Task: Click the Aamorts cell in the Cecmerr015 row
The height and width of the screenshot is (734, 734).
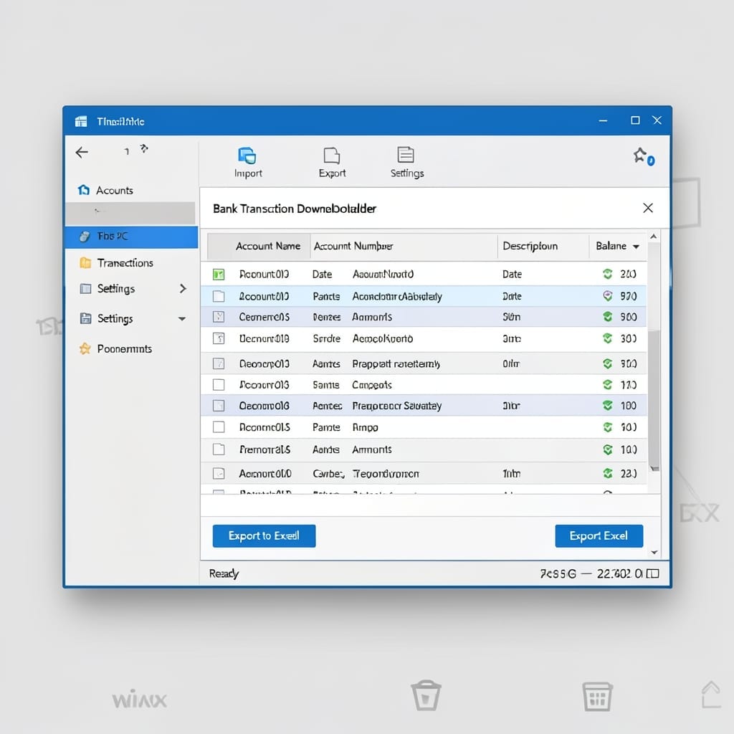Action: [372, 317]
